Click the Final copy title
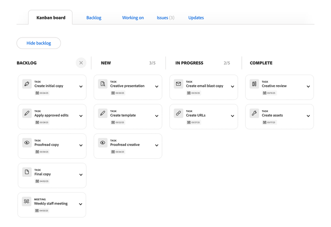This screenshot has width=331, height=227. (43, 174)
